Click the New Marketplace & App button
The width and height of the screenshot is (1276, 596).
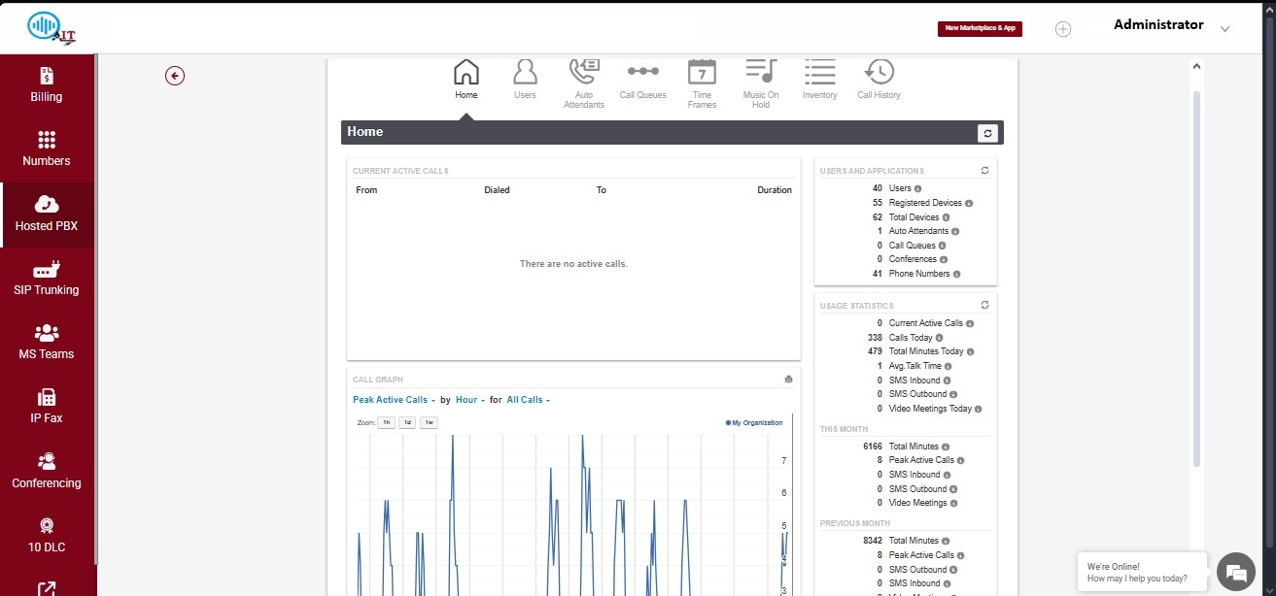tap(980, 28)
